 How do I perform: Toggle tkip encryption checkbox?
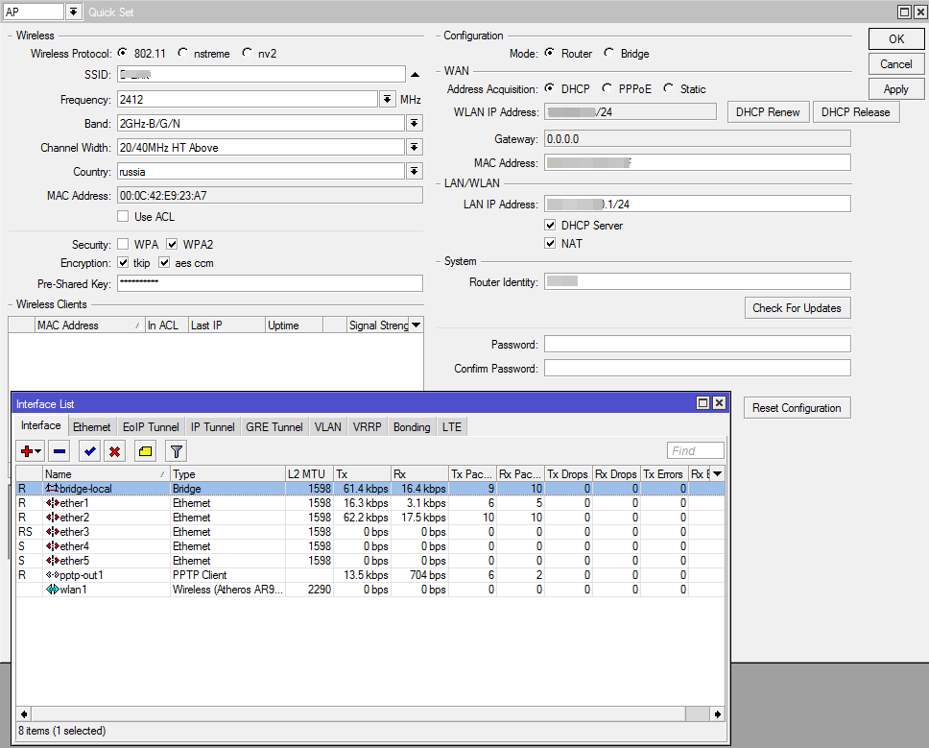click(x=123, y=262)
